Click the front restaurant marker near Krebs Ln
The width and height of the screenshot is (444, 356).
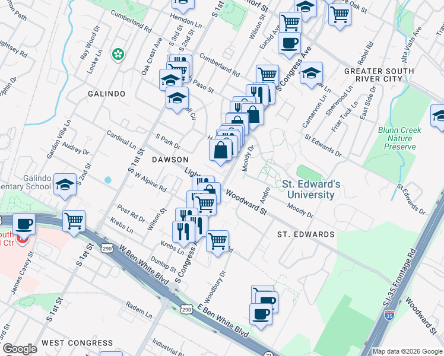pos(183,233)
